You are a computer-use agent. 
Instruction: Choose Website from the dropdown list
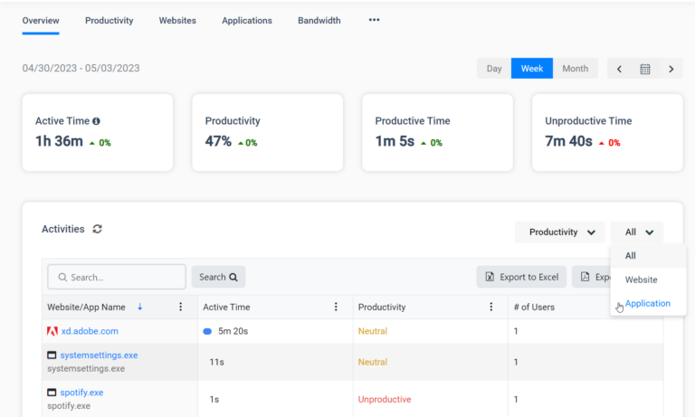pos(641,280)
